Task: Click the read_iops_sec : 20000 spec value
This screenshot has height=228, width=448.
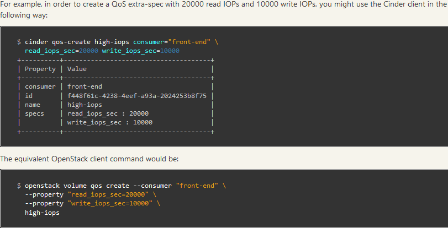Action: [108, 113]
